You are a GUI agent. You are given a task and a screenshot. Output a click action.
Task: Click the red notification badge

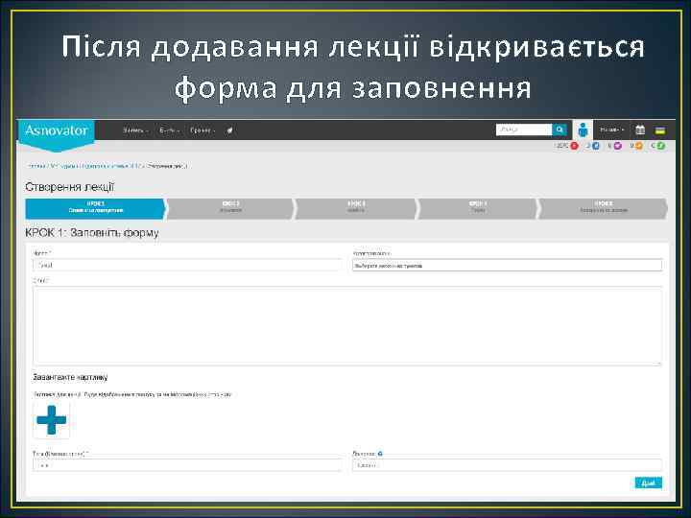pos(574,146)
